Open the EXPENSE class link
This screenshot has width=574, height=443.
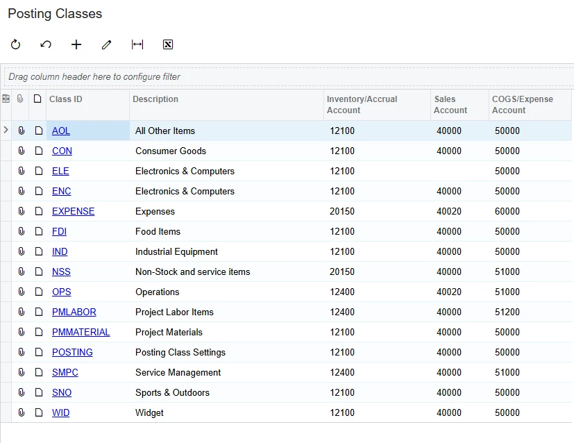coord(73,211)
